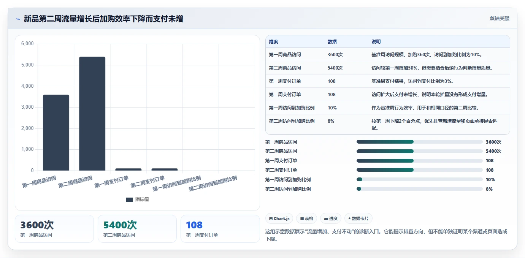Click the 1,000 label on the y-axis

(27, 149)
